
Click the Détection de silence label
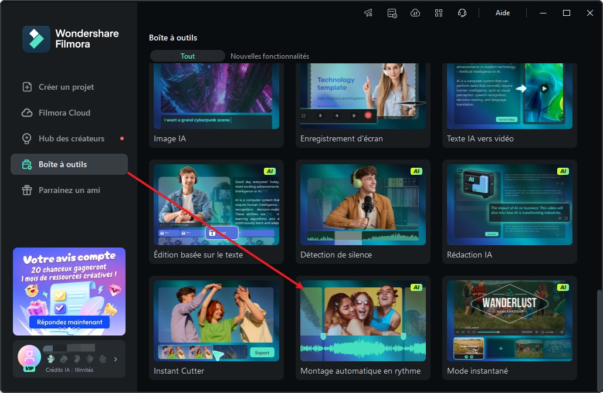(336, 255)
